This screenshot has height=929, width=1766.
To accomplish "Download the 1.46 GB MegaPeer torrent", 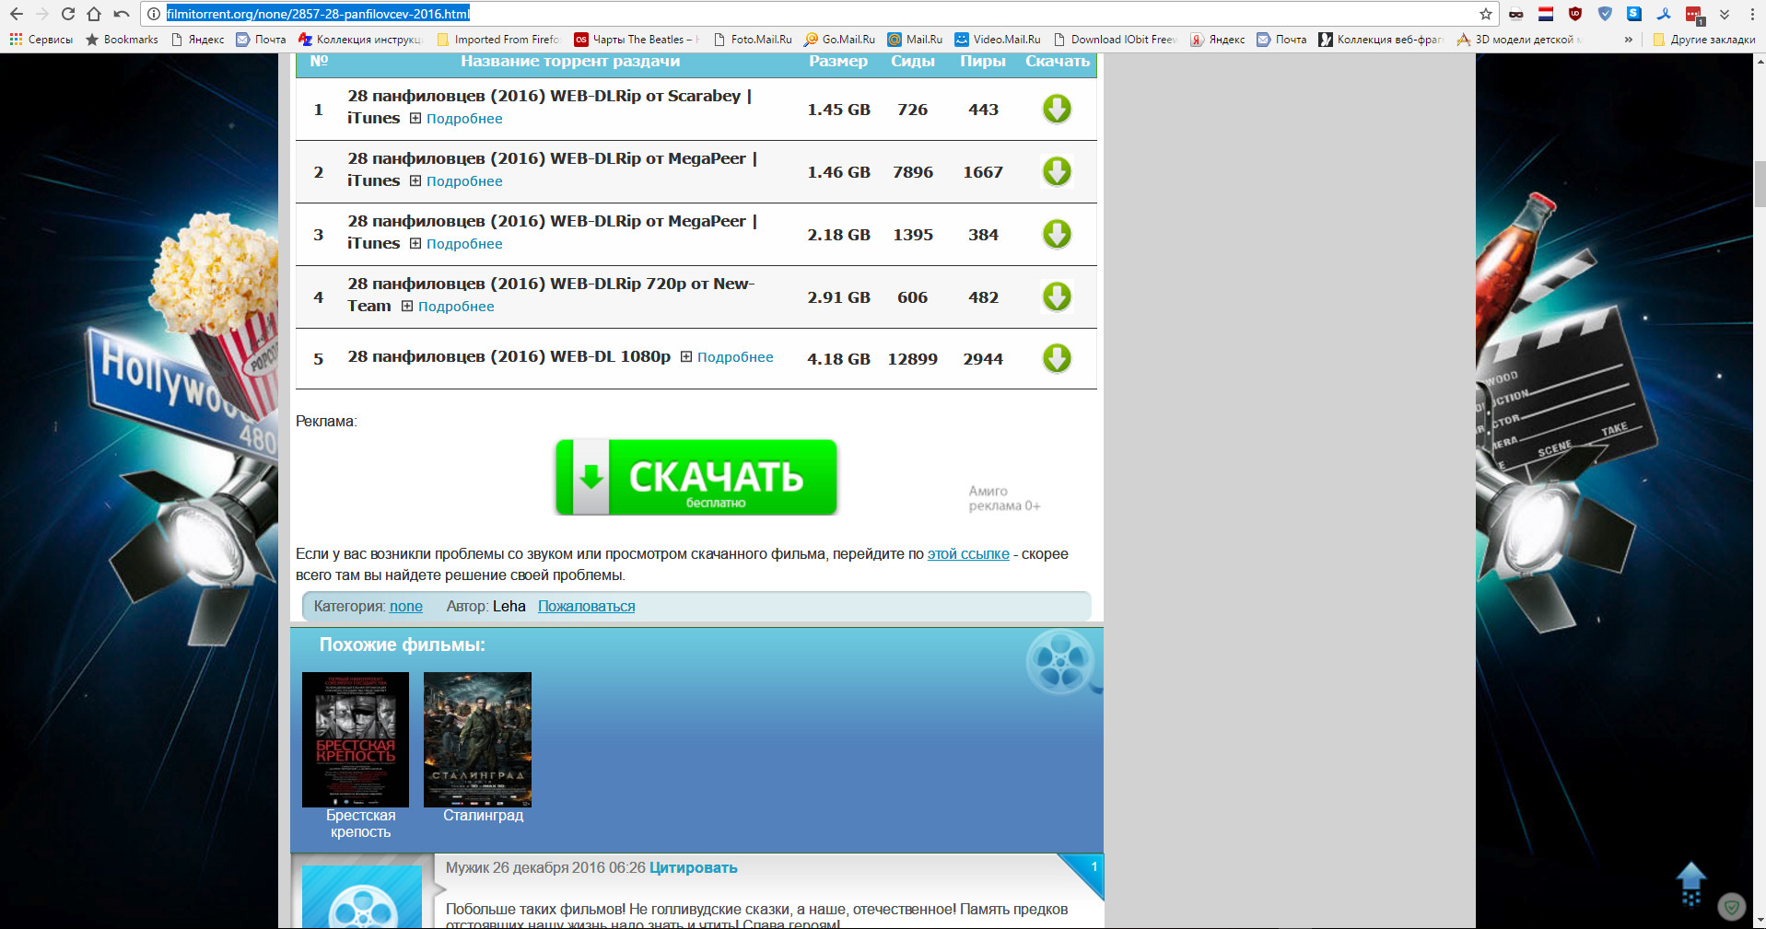I will pyautogui.click(x=1057, y=171).
